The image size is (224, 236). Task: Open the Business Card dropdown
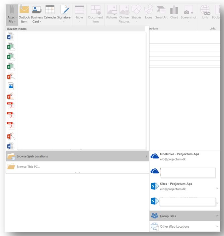coord(37,14)
